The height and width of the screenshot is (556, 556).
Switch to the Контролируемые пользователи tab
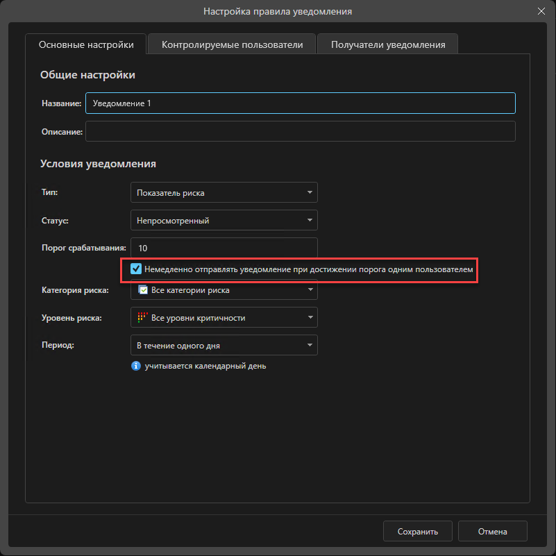[232, 44]
